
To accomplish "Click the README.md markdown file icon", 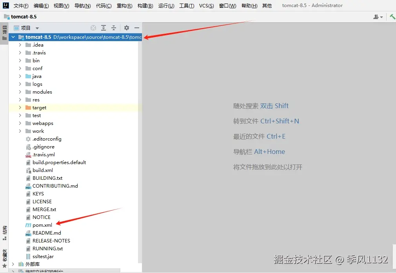I will point(28,233).
